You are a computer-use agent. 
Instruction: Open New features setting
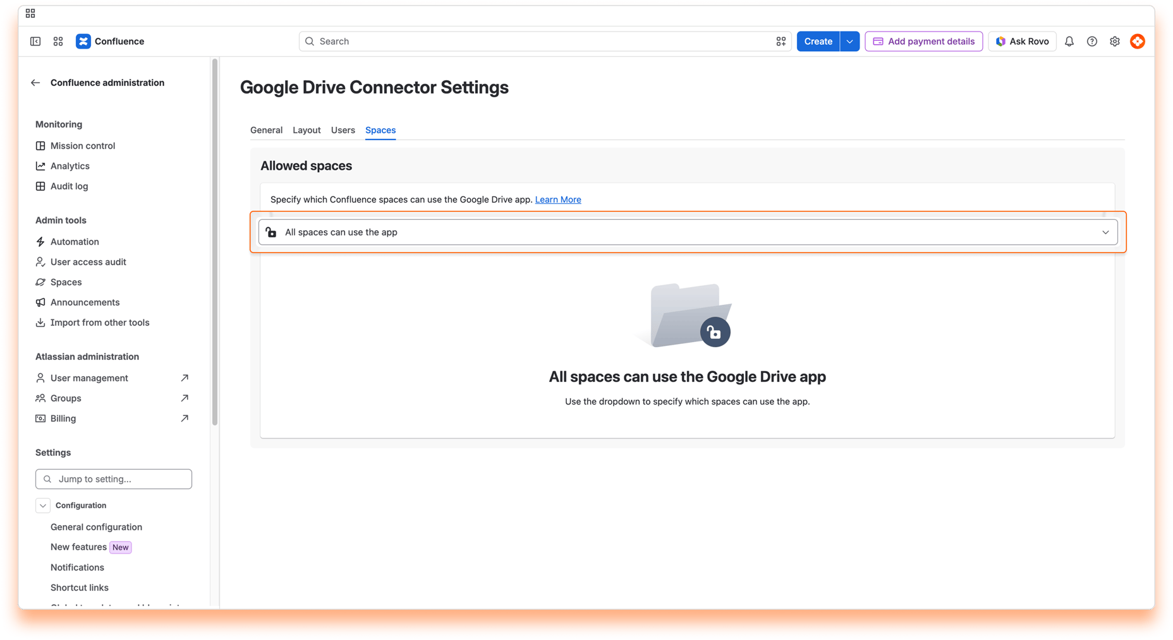coord(78,547)
